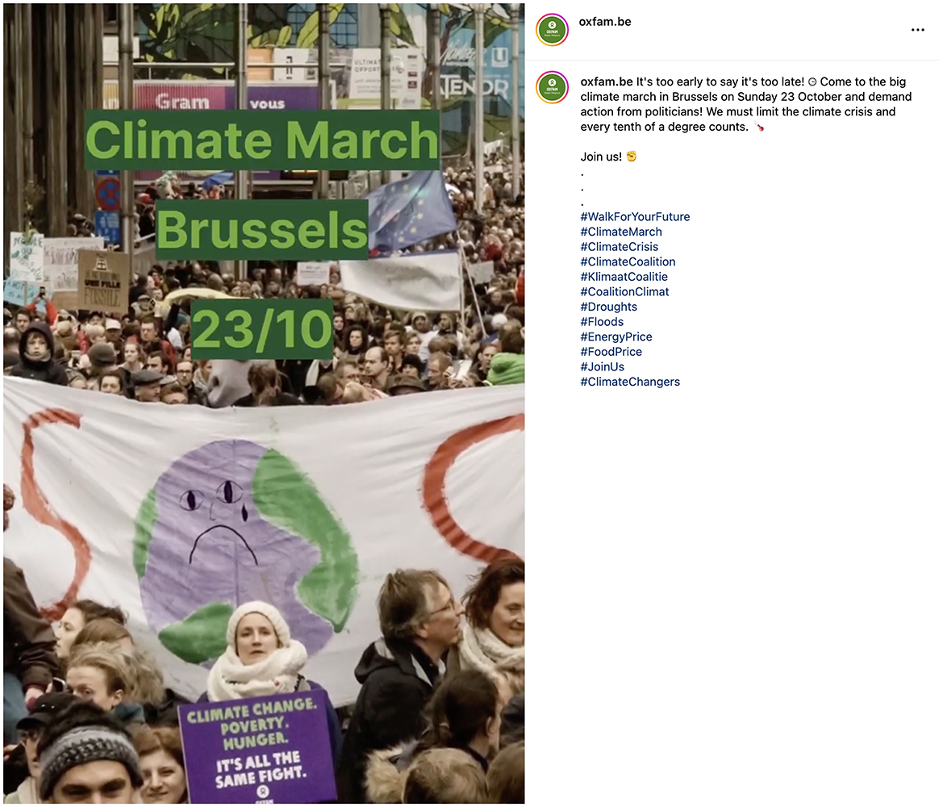Open the #ClimateMarch hashtag
The width and height of the screenshot is (943, 807).
click(621, 232)
